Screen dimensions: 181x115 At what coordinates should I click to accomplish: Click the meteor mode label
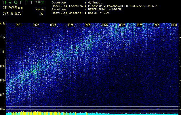click(x=40, y=9)
